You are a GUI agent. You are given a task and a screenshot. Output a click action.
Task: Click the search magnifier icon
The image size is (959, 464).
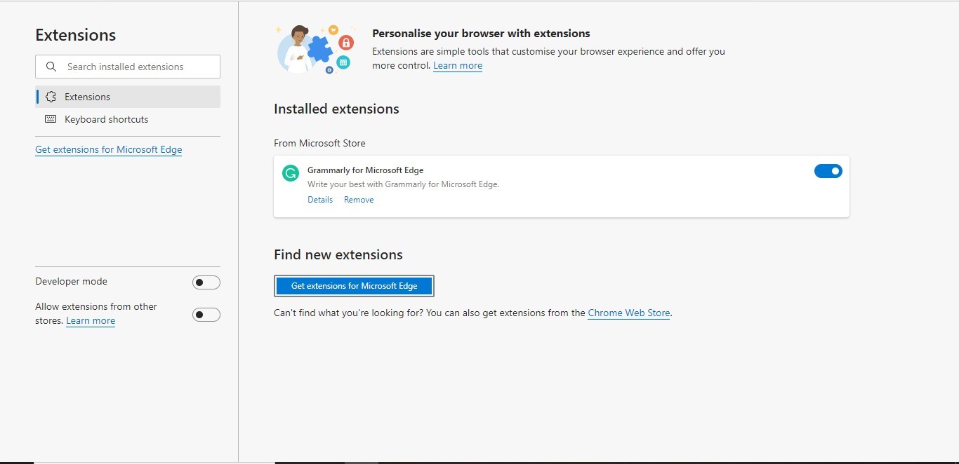pos(51,67)
